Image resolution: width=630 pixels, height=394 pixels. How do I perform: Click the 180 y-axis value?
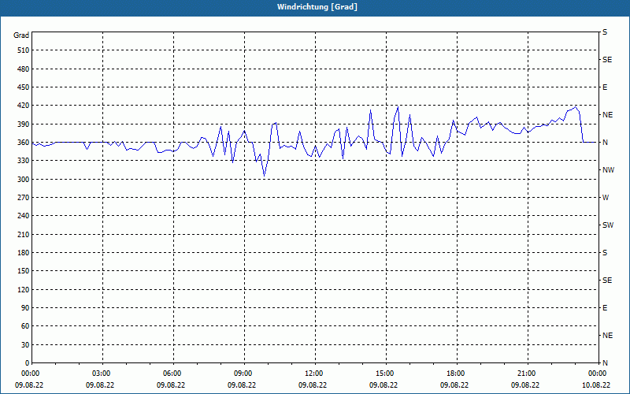(24, 253)
